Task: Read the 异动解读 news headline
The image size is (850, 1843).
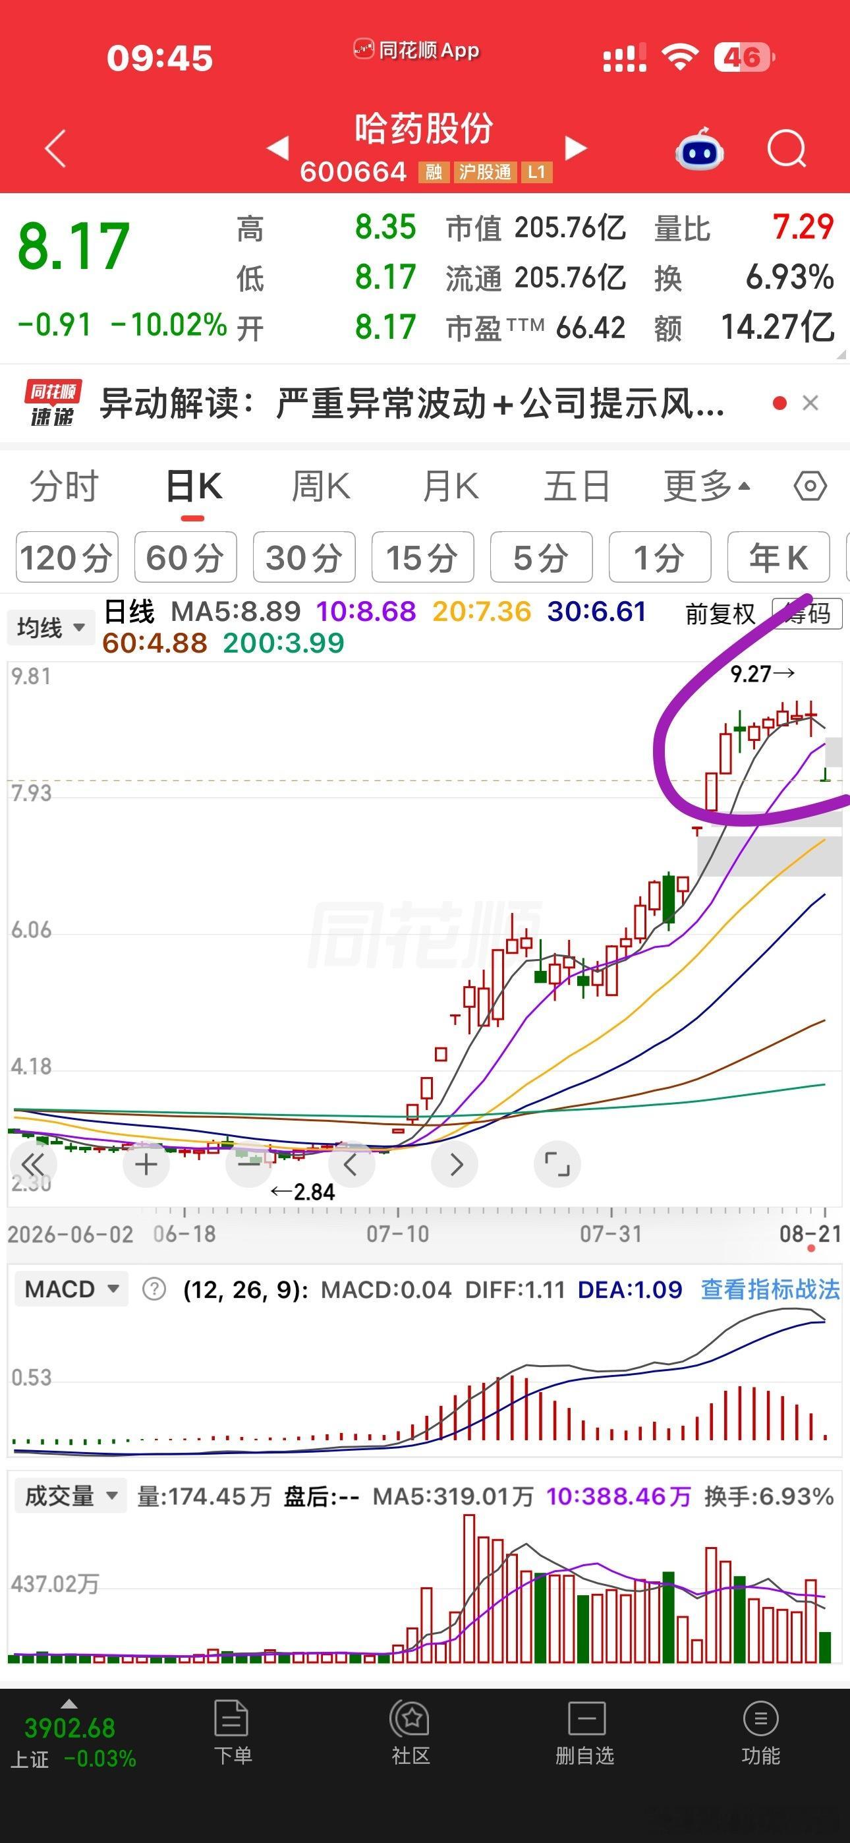Action: [x=412, y=403]
